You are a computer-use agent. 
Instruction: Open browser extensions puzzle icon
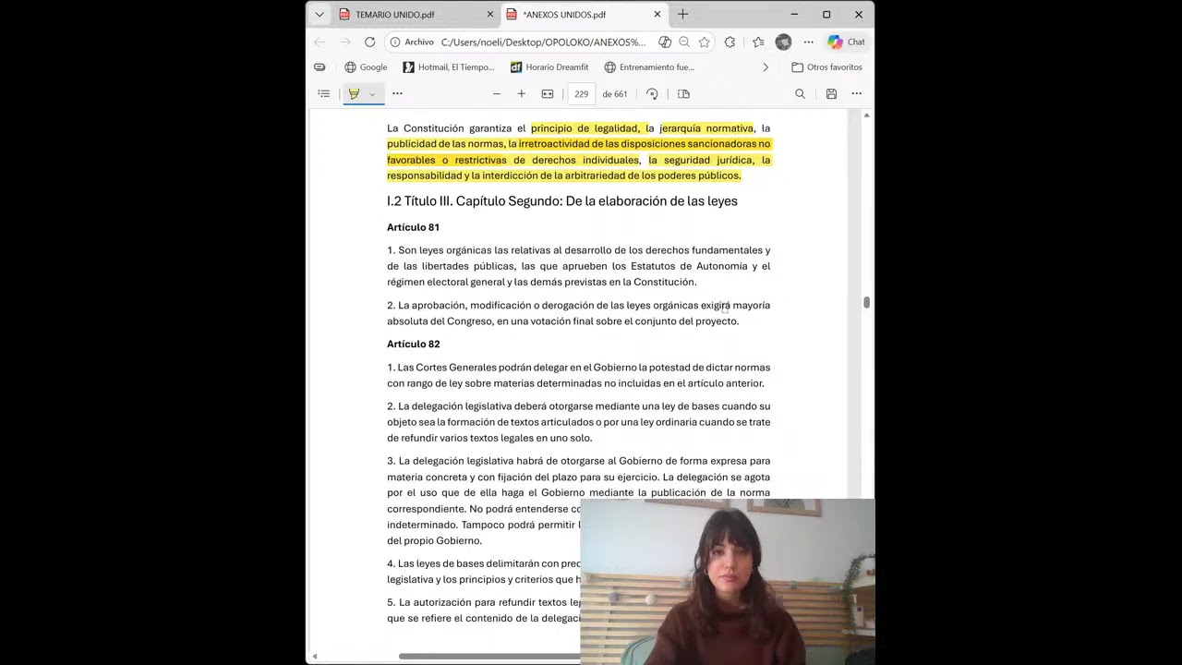point(730,42)
